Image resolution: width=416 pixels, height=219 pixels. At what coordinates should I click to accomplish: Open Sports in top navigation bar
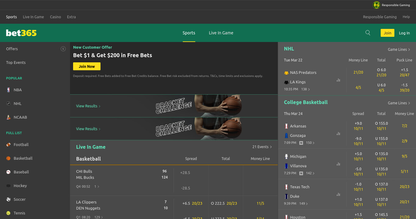12,17
